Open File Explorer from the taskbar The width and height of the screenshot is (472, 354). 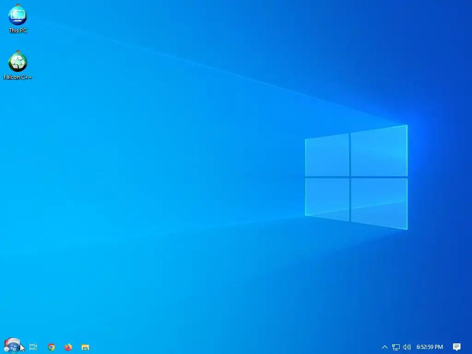(85, 347)
